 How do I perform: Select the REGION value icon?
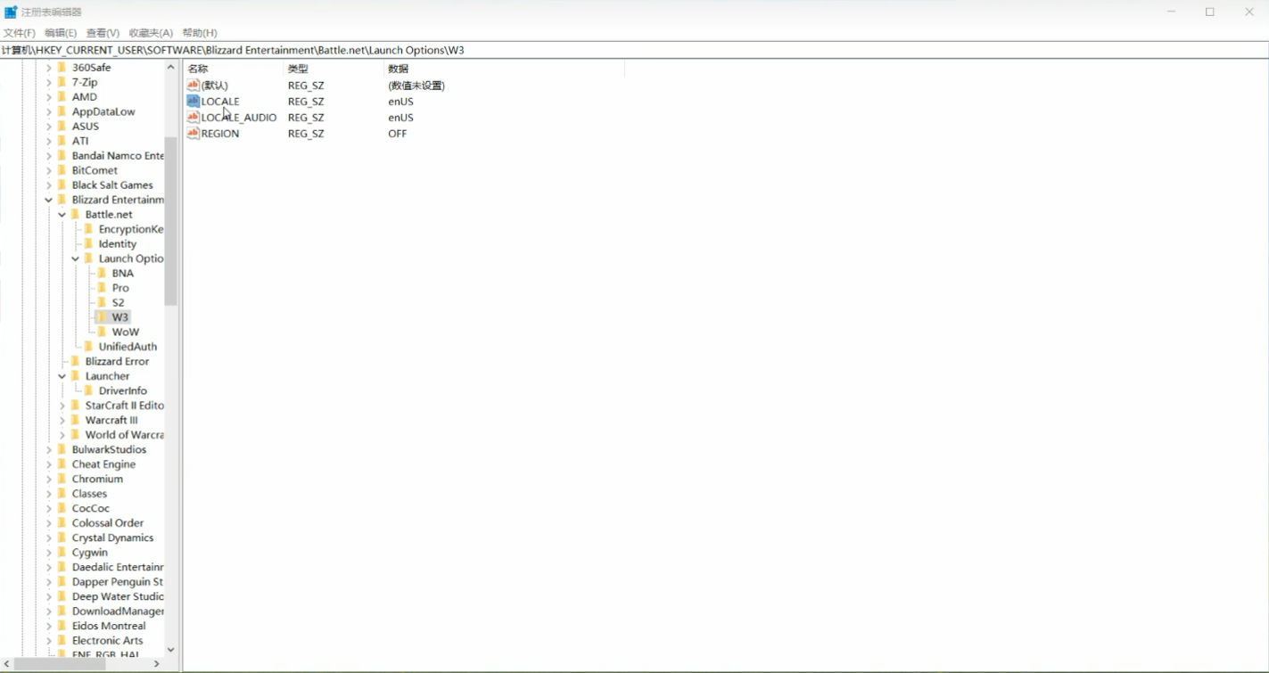coord(193,134)
